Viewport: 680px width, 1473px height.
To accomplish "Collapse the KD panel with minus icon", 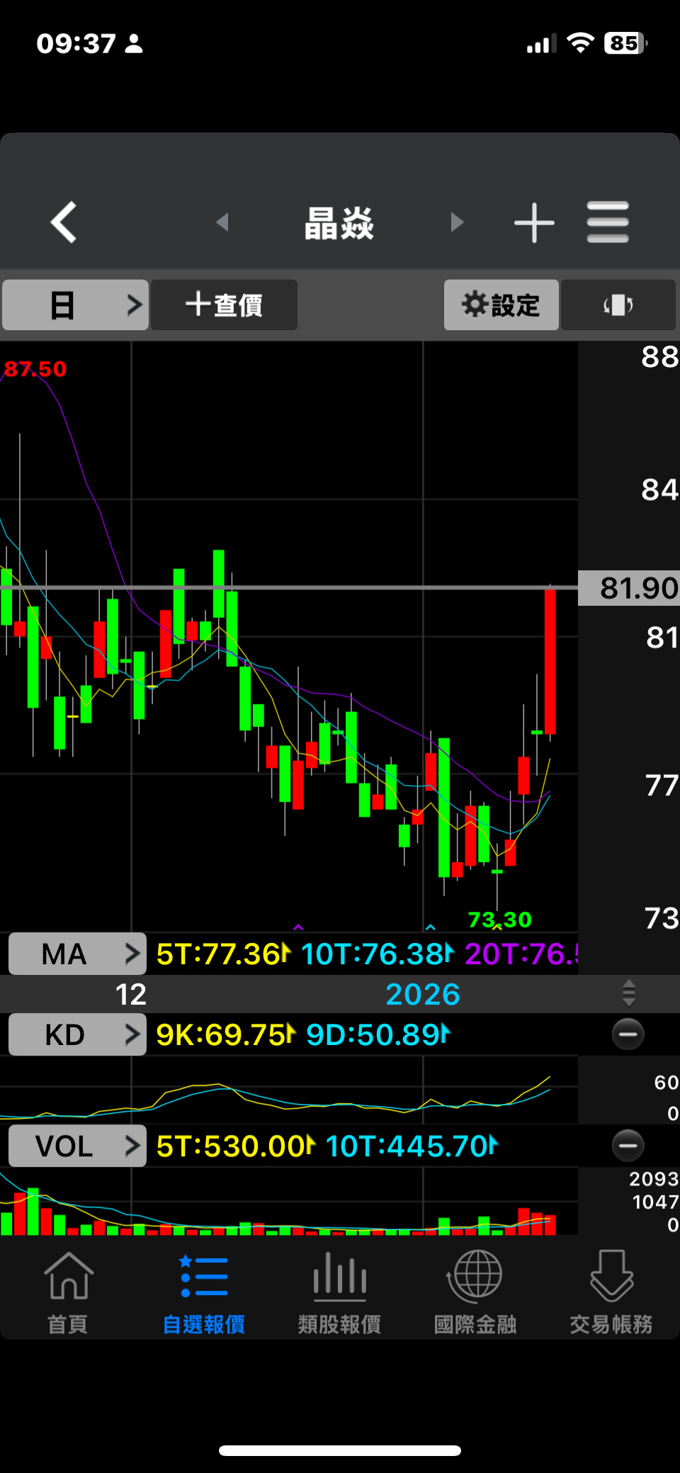I will click(x=628, y=1034).
